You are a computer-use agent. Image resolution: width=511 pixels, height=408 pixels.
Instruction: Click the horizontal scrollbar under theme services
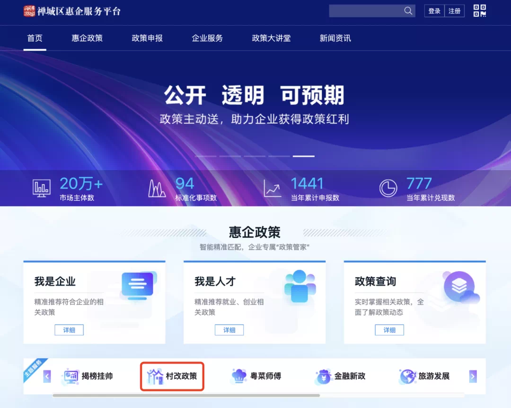(186, 396)
